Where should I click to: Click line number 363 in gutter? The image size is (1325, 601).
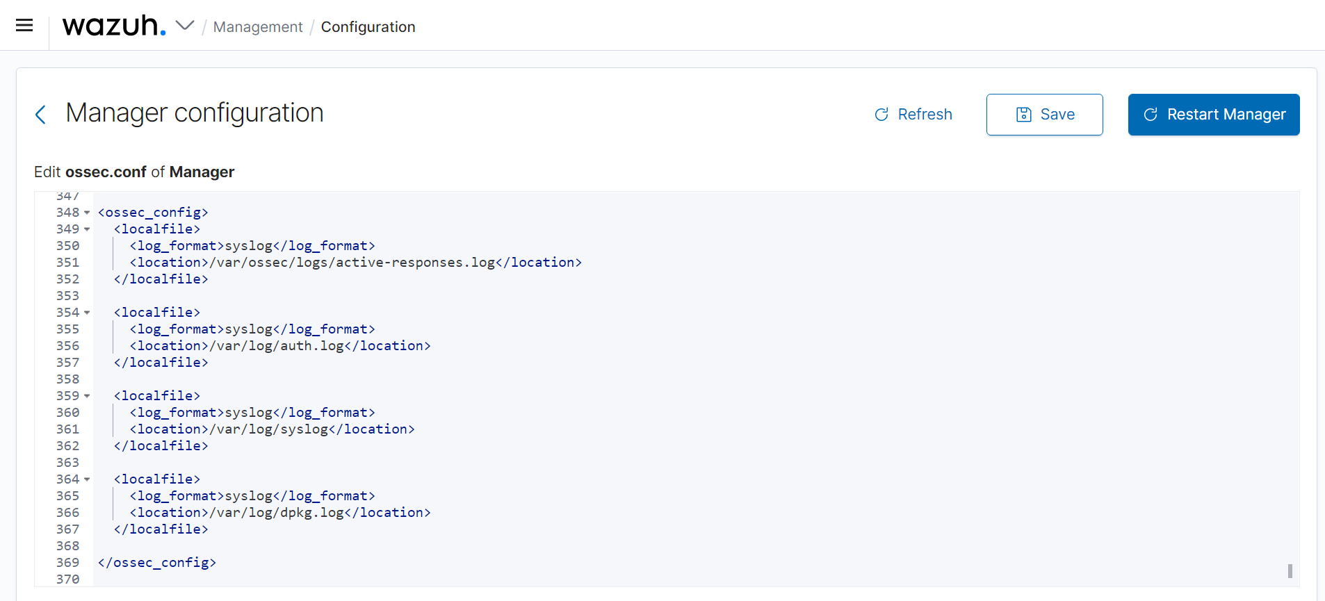[x=68, y=463]
